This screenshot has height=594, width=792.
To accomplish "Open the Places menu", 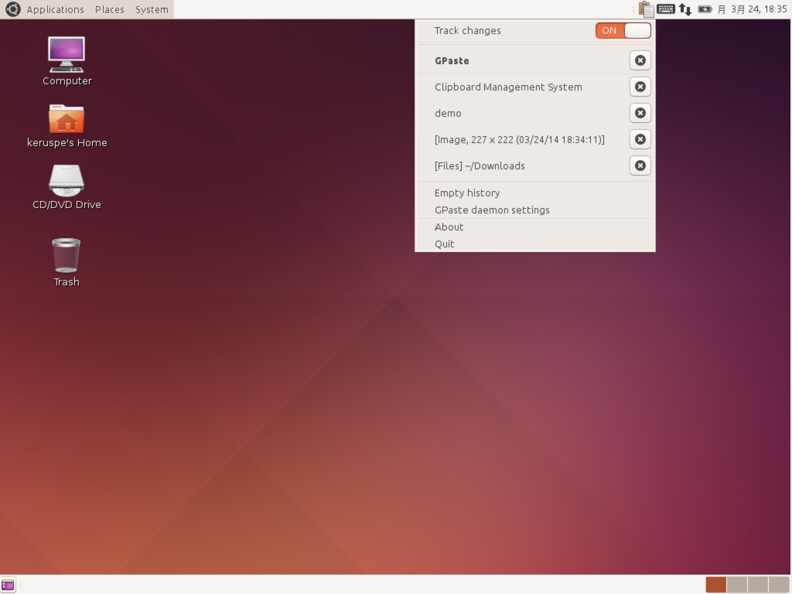I will (x=110, y=9).
